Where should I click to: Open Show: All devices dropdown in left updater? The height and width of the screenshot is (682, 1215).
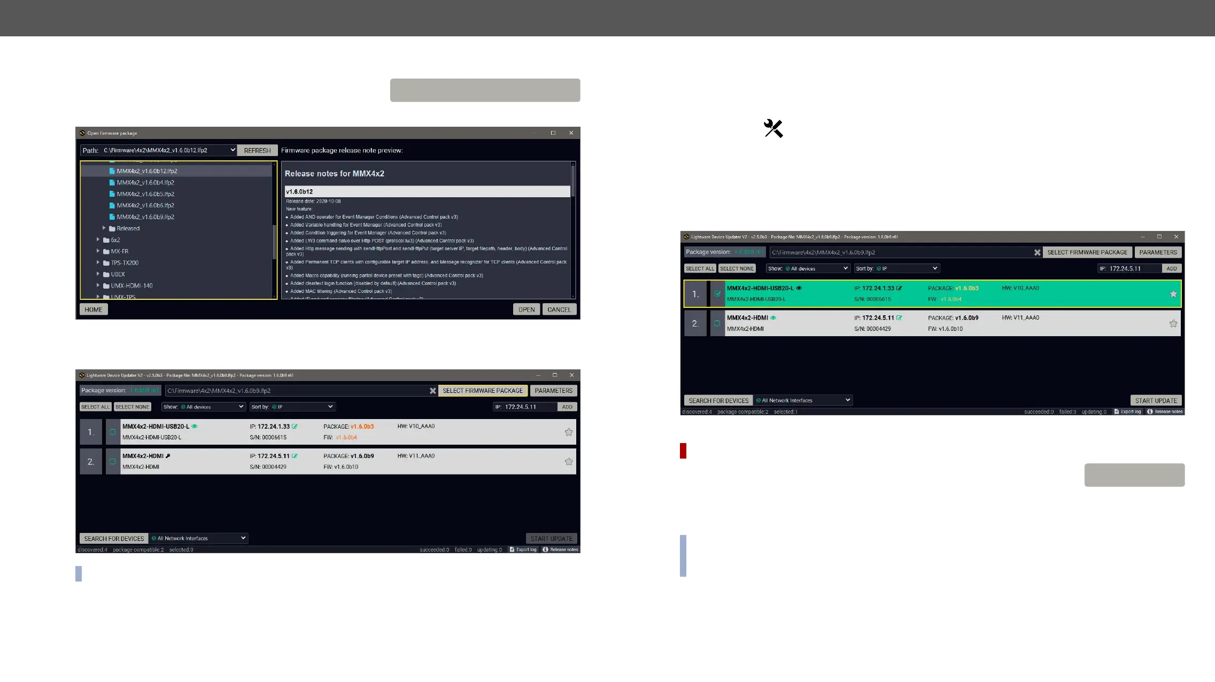204,407
